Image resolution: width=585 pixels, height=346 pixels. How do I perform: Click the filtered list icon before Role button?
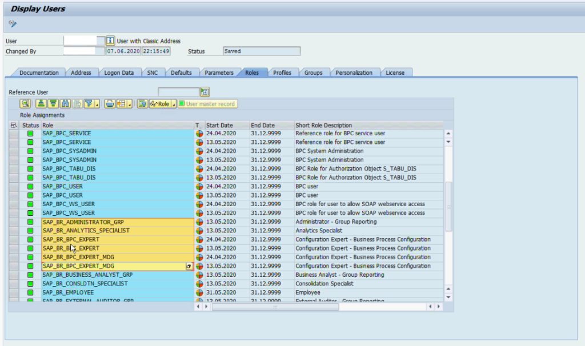tap(142, 104)
